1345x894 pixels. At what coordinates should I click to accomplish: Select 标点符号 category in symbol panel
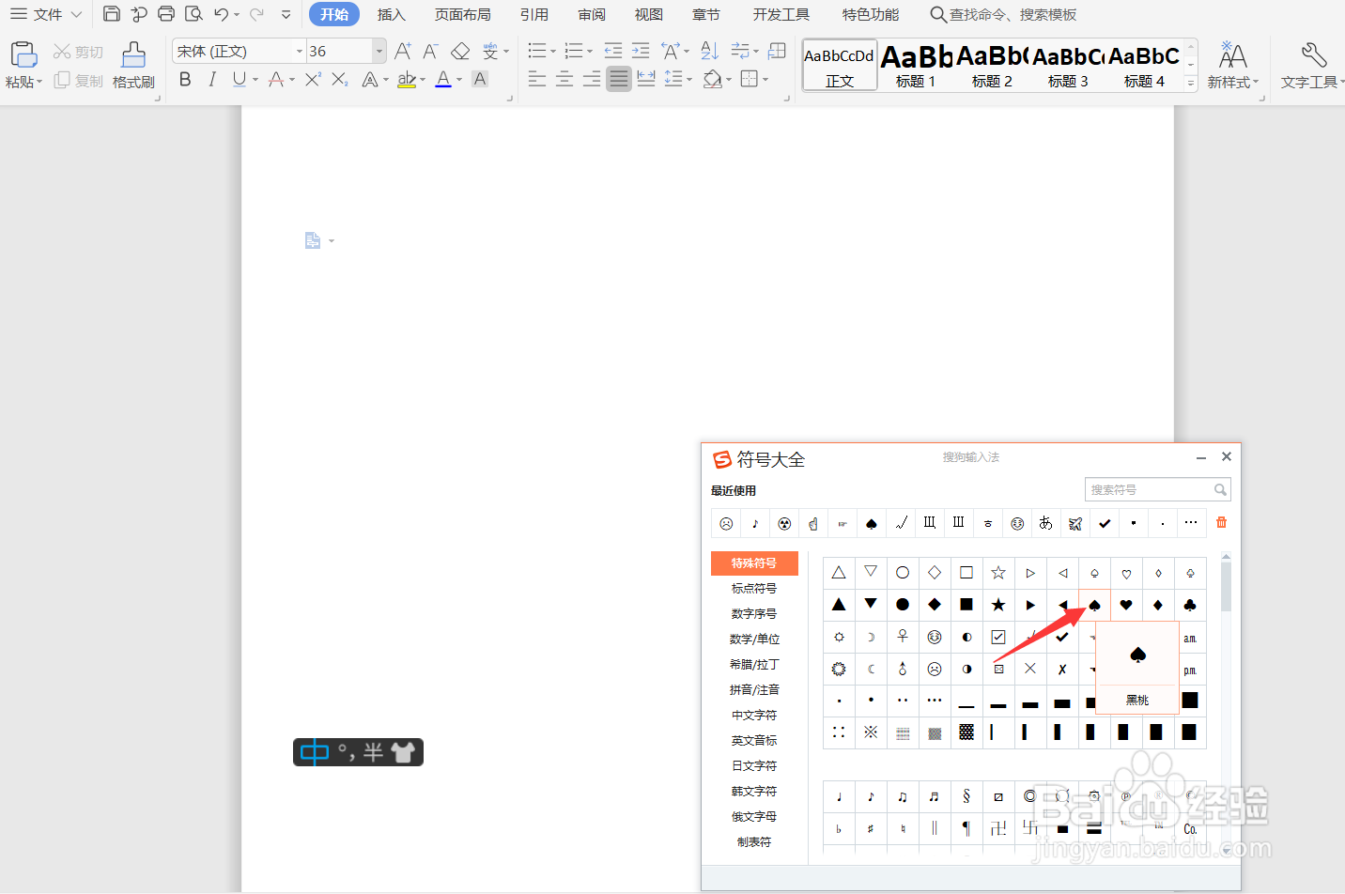(754, 588)
